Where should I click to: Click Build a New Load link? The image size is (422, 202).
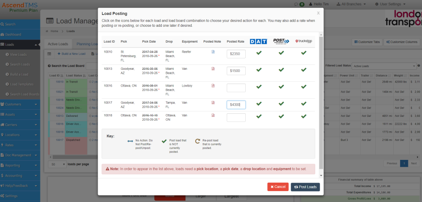coord(72,54)
